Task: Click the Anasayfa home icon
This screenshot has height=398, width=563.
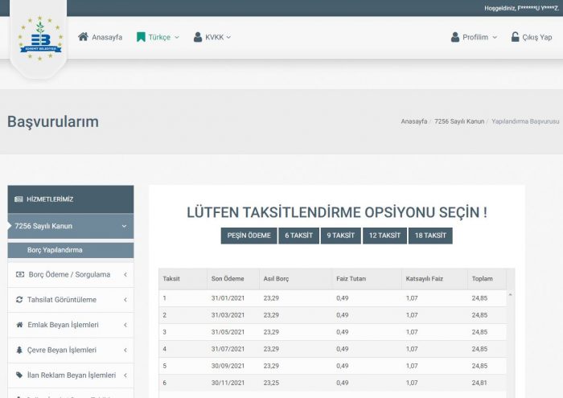Action: tap(83, 37)
